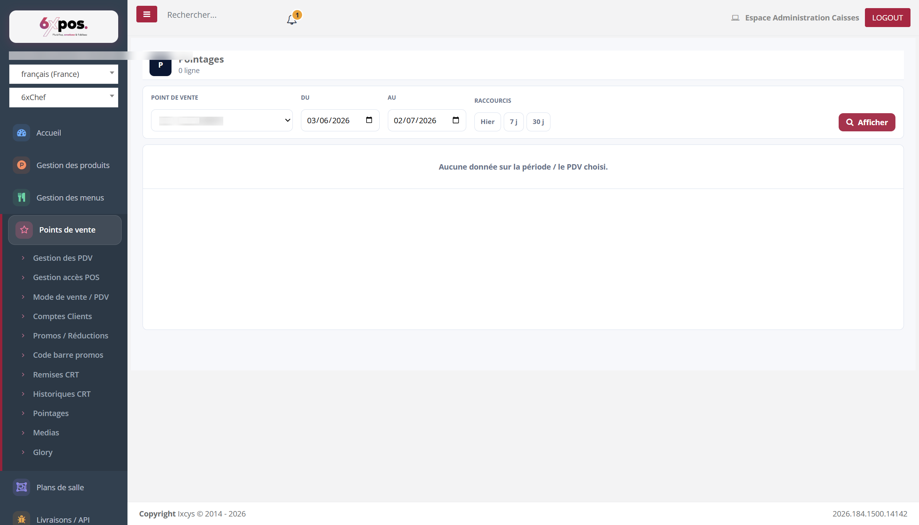Click the Livraisons / API bug icon
The image size is (919, 525).
click(x=22, y=520)
